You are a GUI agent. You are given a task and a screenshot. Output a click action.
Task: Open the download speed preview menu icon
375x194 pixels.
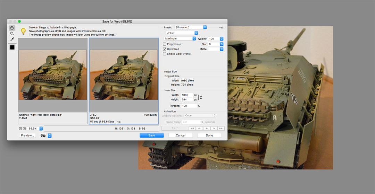[119, 122]
